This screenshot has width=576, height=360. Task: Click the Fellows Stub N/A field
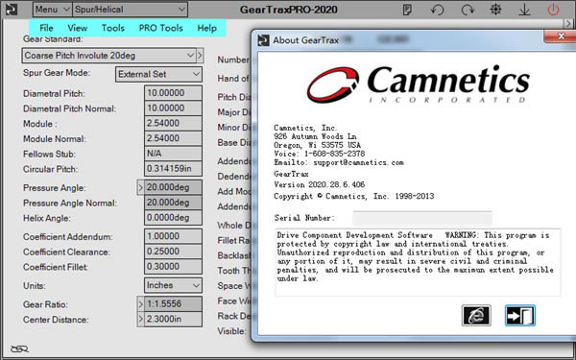click(x=173, y=154)
